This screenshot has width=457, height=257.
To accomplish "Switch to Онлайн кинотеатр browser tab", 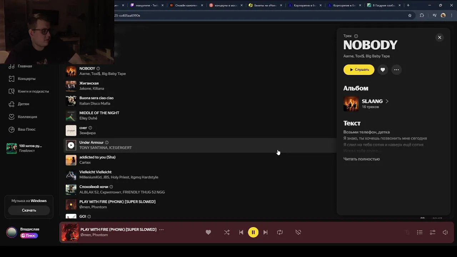I will [x=186, y=5].
